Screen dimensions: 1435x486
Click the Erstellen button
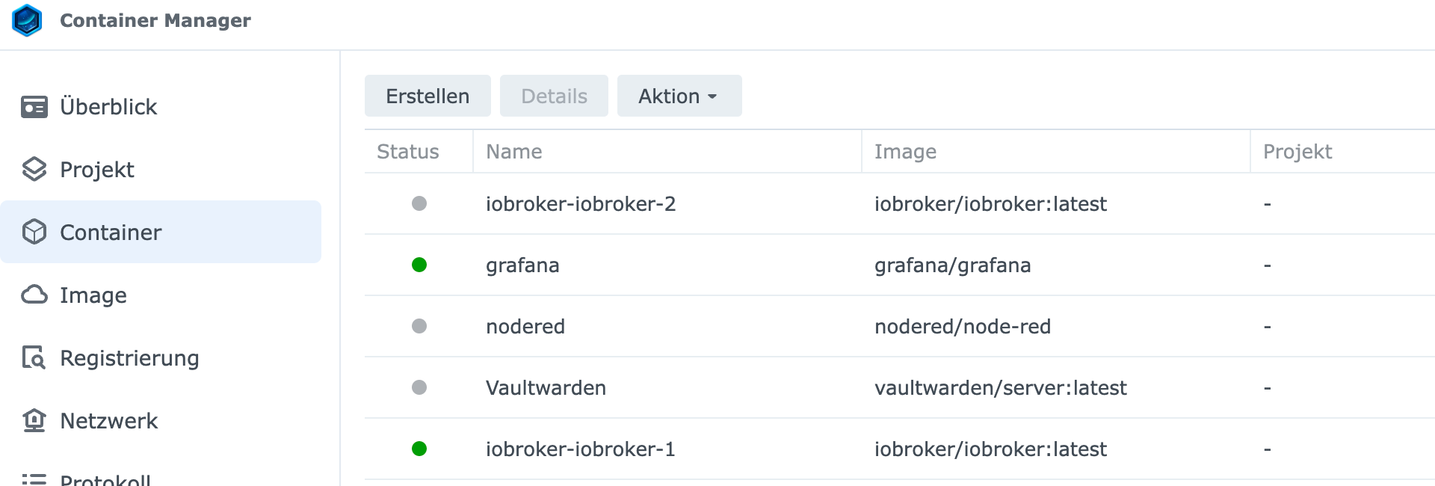(428, 96)
